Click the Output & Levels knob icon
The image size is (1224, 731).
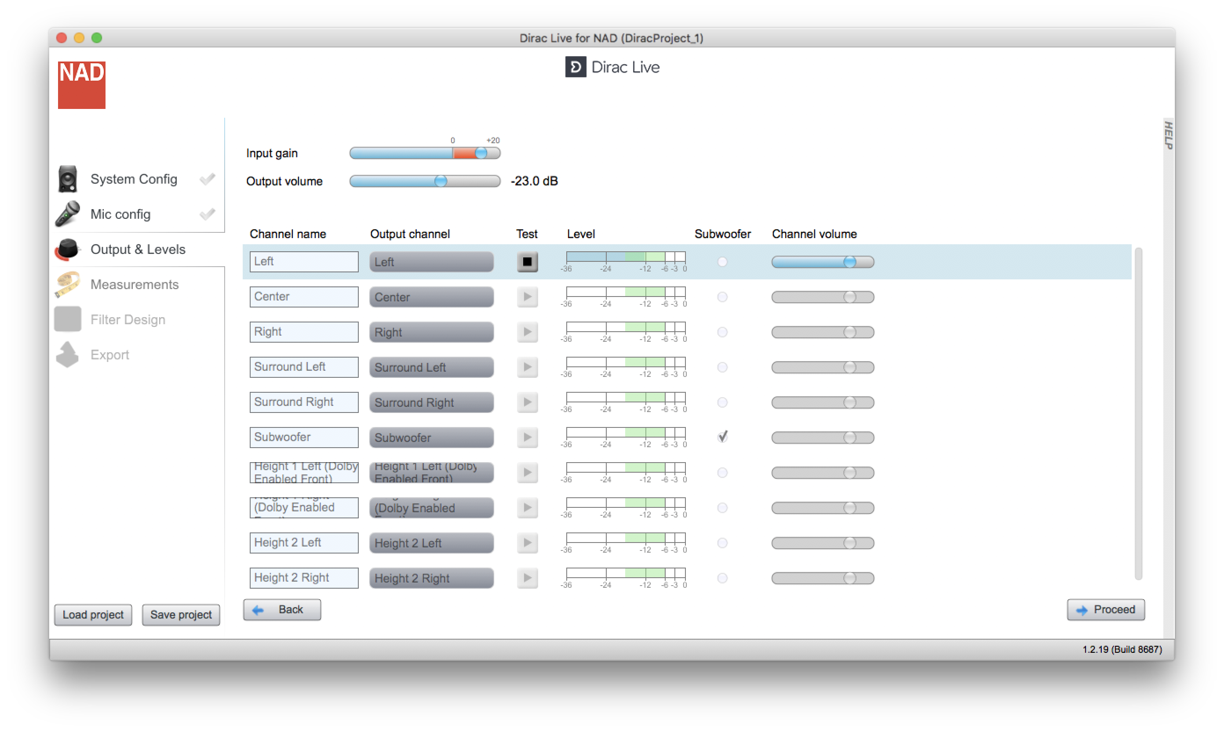click(x=68, y=249)
